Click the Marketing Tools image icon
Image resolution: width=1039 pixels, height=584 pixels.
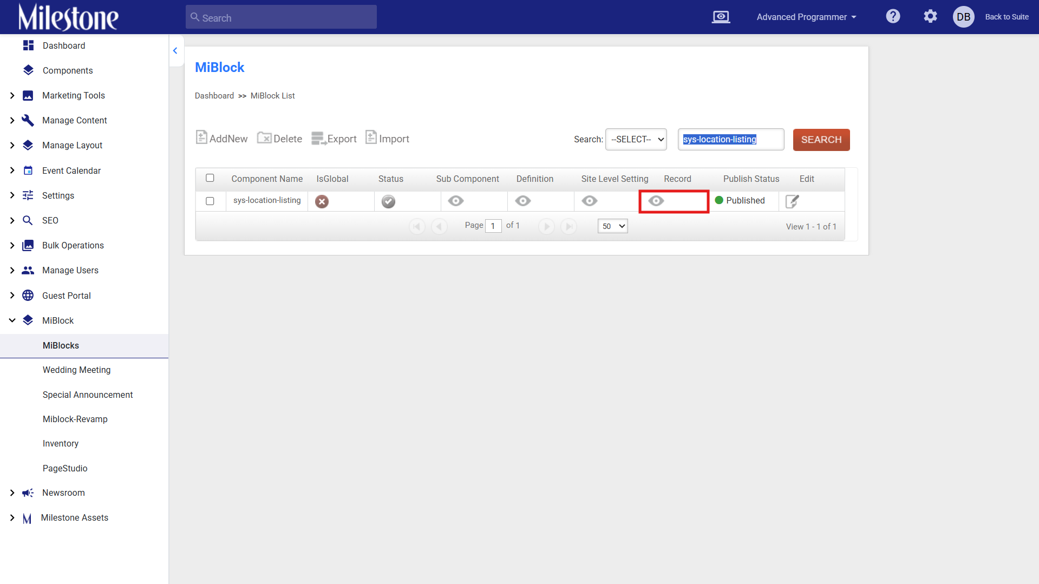(x=28, y=95)
